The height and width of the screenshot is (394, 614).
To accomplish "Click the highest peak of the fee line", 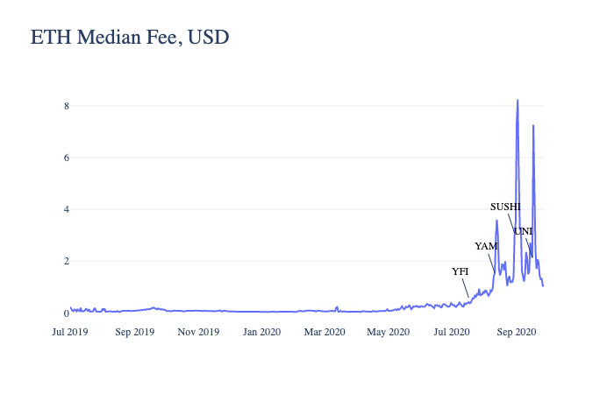I will click(518, 101).
